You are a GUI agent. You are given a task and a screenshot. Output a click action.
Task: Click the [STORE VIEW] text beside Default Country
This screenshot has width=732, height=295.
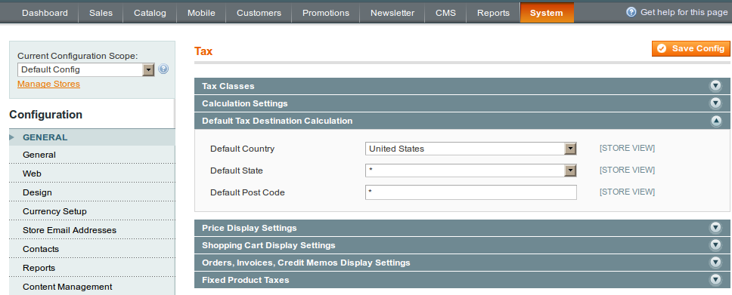pyautogui.click(x=627, y=148)
